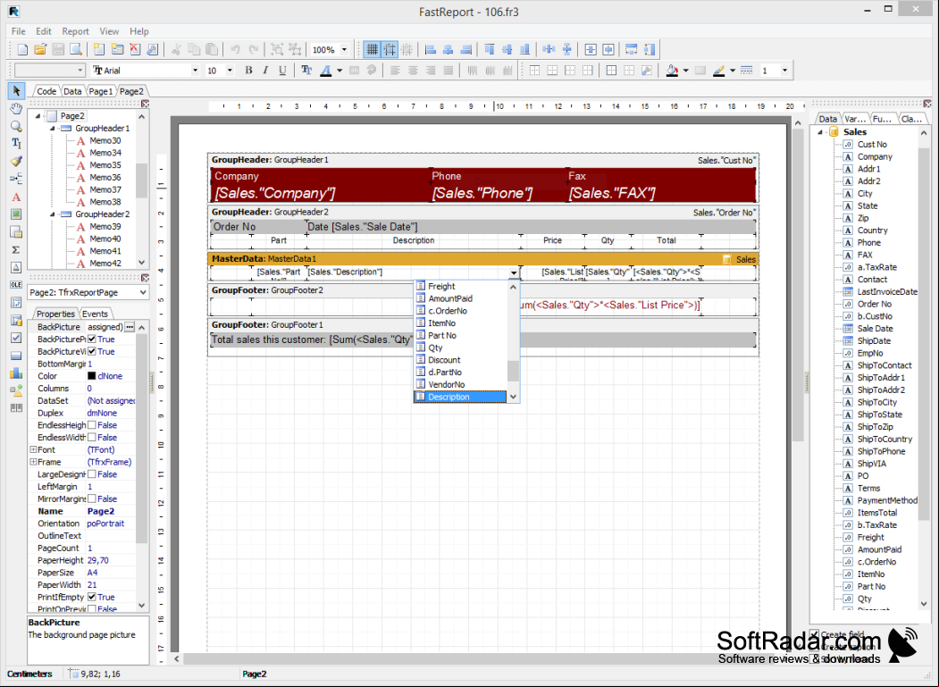Open the Edit menu
The width and height of the screenshot is (939, 687).
tap(43, 31)
